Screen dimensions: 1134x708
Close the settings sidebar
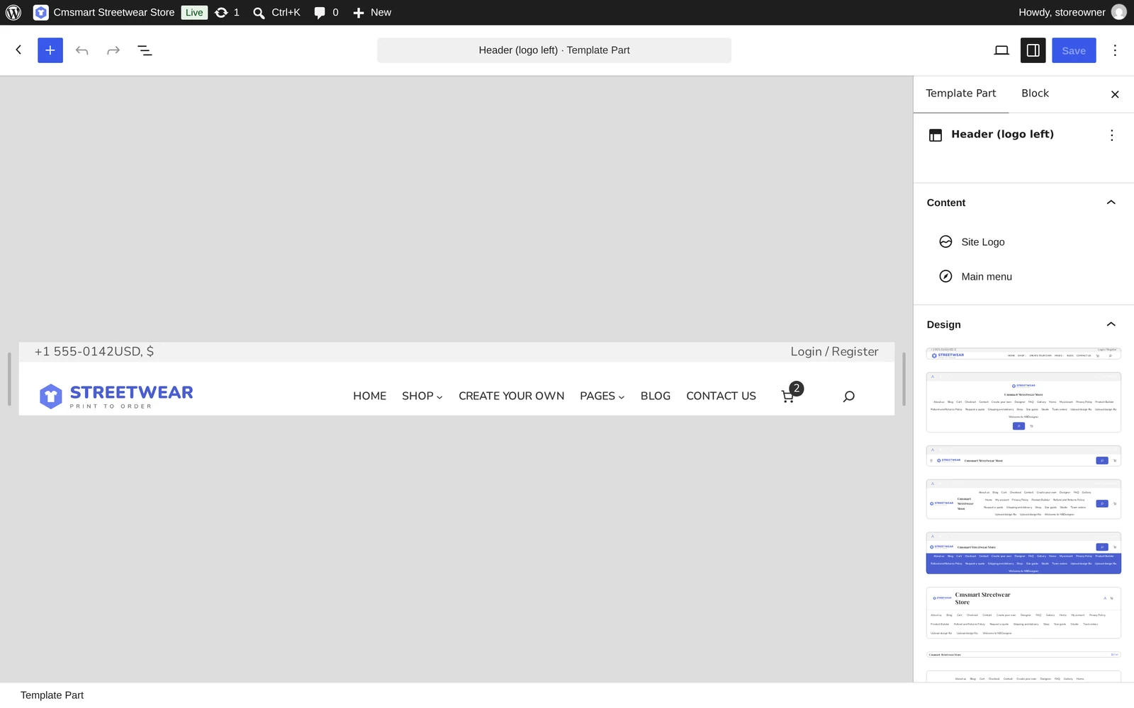coord(1115,94)
